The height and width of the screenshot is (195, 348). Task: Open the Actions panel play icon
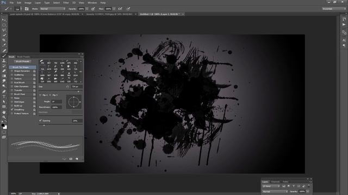pos(344,24)
